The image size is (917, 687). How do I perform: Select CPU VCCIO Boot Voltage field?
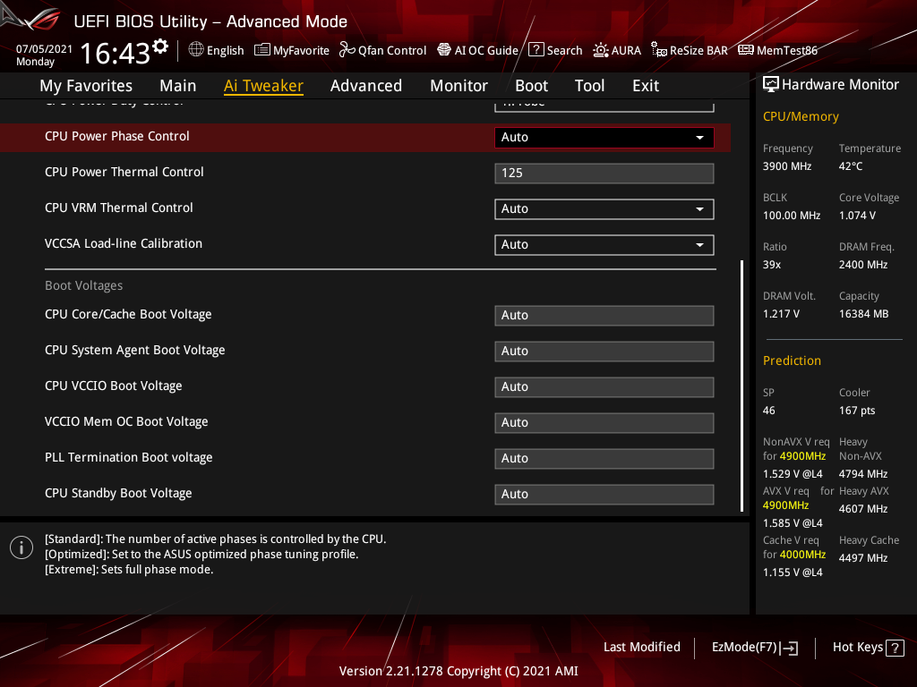tap(604, 386)
